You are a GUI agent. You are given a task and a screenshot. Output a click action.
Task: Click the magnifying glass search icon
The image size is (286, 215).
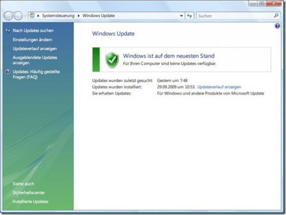coord(276,15)
